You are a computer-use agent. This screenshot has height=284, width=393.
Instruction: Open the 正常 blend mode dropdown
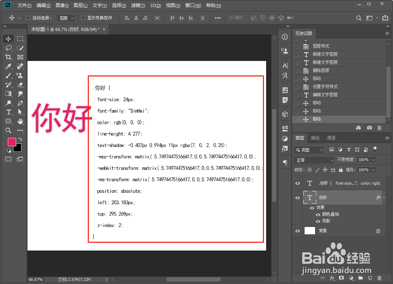[x=314, y=160]
